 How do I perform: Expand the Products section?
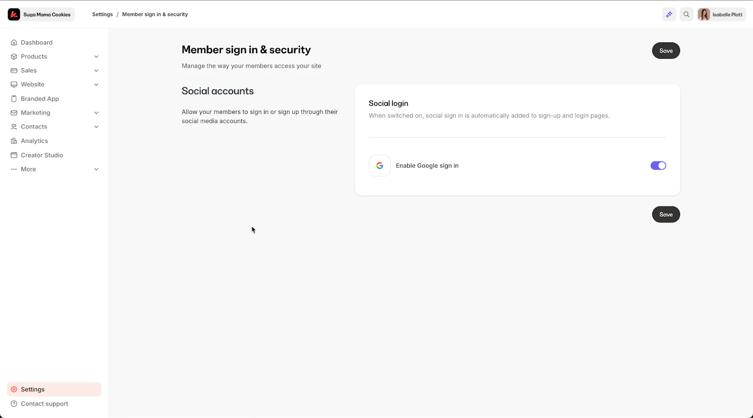coord(96,56)
